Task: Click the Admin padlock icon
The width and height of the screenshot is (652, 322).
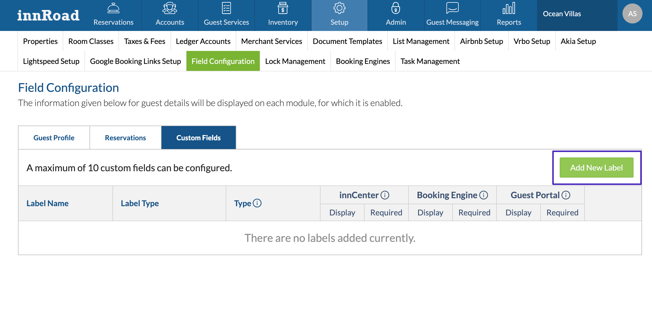Action: [395, 8]
